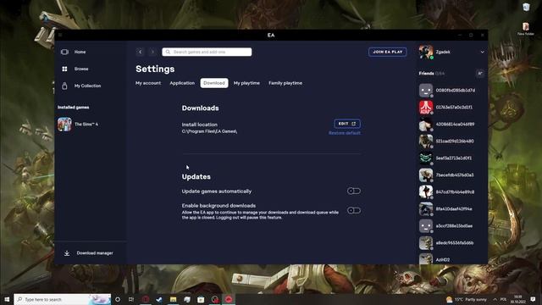
Task: Click the Zgadek profile avatar
Action: [426, 52]
